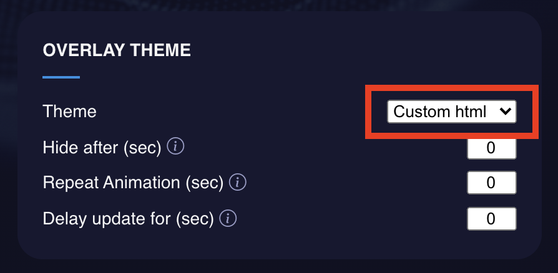This screenshot has width=558, height=273.
Task: Click the chevron arrow on the Theme selector
Action: 506,112
